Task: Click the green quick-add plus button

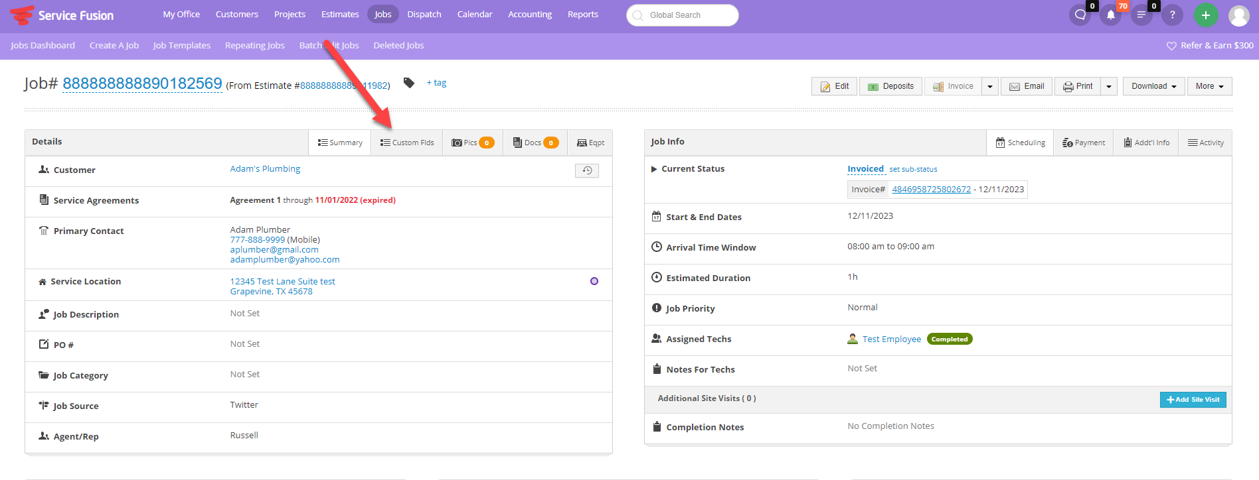Action: [x=1206, y=15]
